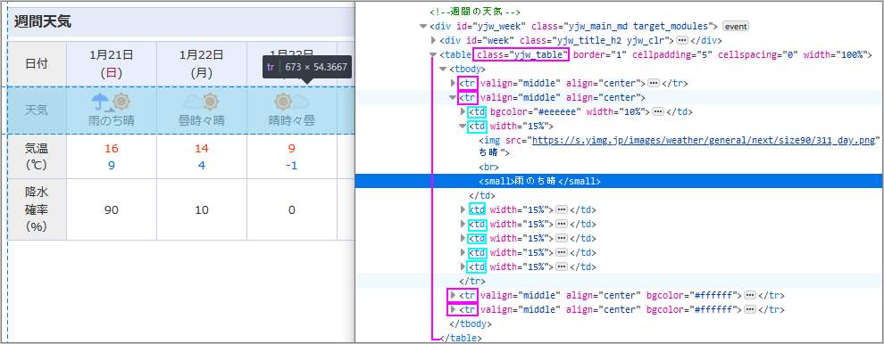The width and height of the screenshot is (884, 344).
Task: Select the highlighted <small>雨のち晴</small> line
Action: [619, 181]
